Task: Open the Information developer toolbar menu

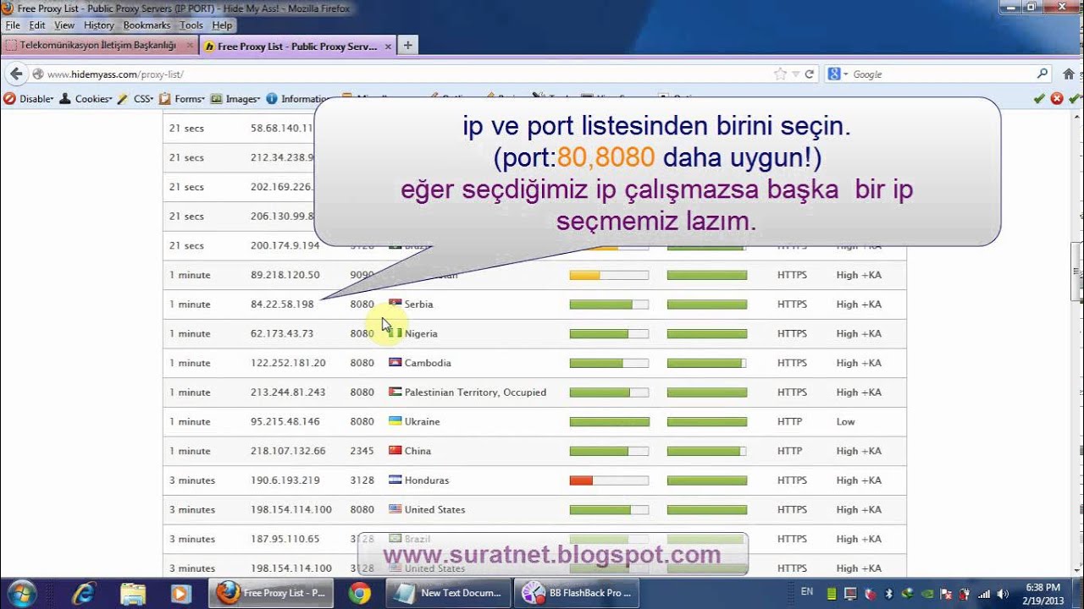Action: click(x=298, y=99)
